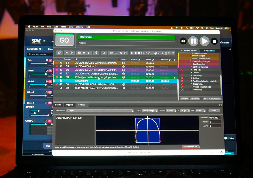This screenshot has width=253, height=178.
Task: Add a MIDI File cue note icon
Action: click(x=121, y=53)
